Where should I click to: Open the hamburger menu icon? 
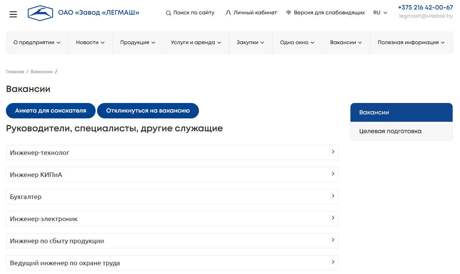point(13,14)
